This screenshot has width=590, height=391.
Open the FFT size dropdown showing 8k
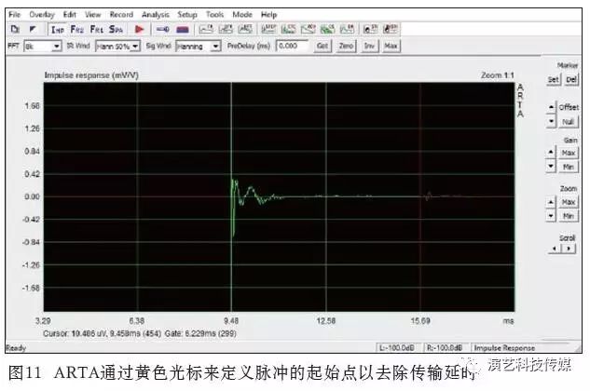click(x=43, y=47)
